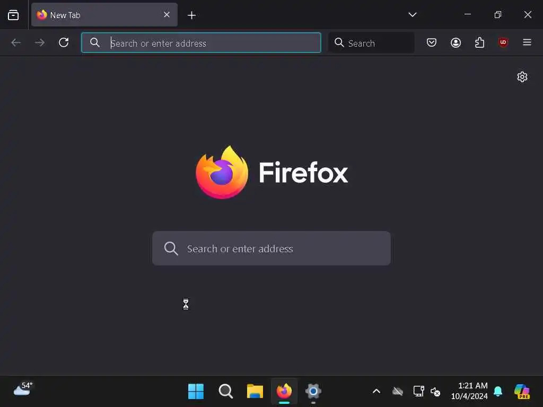
Task: Open Windows taskbar Search
Action: 226,391
